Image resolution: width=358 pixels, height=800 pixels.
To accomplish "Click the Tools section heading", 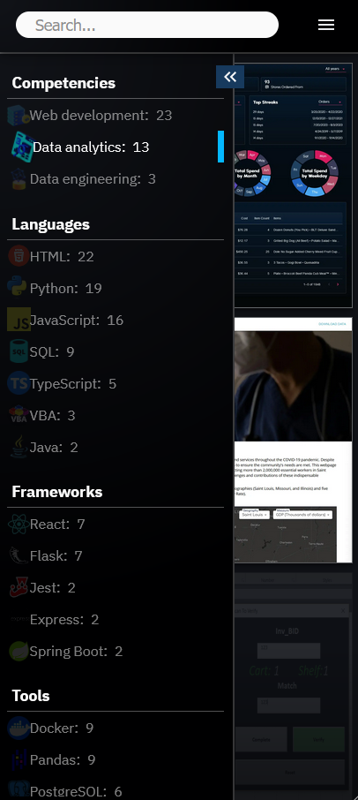I will [x=31, y=696].
